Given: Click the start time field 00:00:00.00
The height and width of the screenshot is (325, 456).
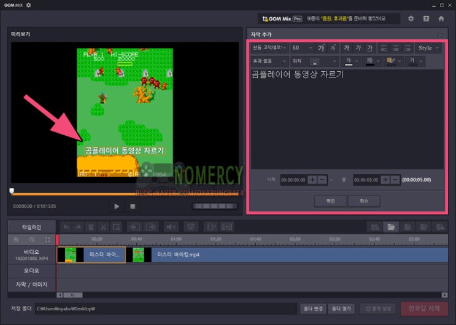Looking at the screenshot, I should point(293,180).
